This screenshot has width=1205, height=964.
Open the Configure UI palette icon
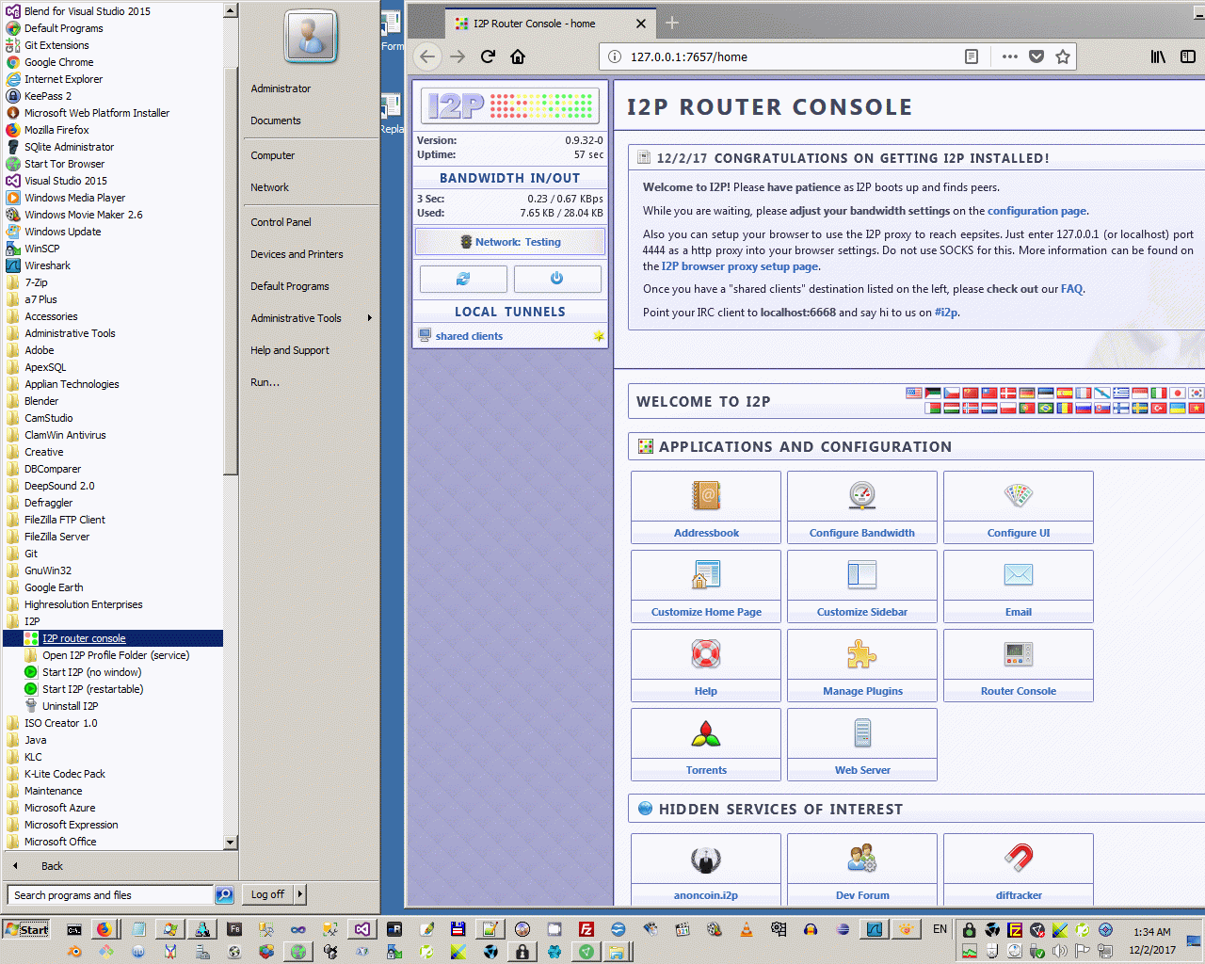[x=1019, y=495]
